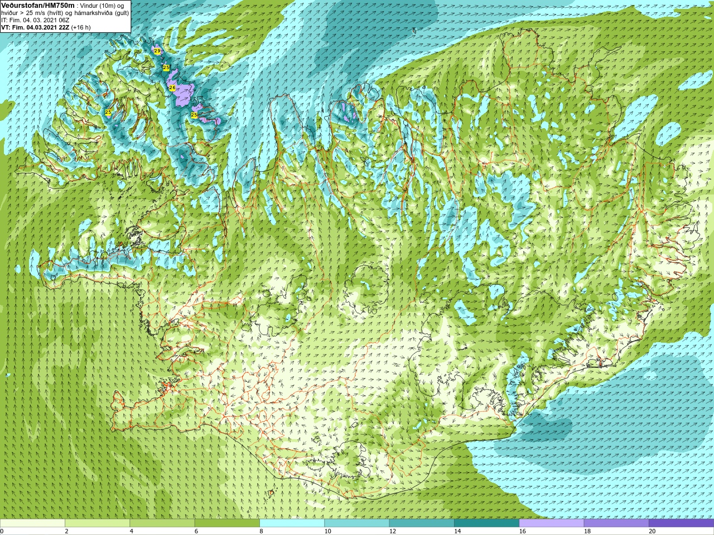This screenshot has height=535, width=714.
Task: Click the legend scale number 18
Action: point(587,531)
